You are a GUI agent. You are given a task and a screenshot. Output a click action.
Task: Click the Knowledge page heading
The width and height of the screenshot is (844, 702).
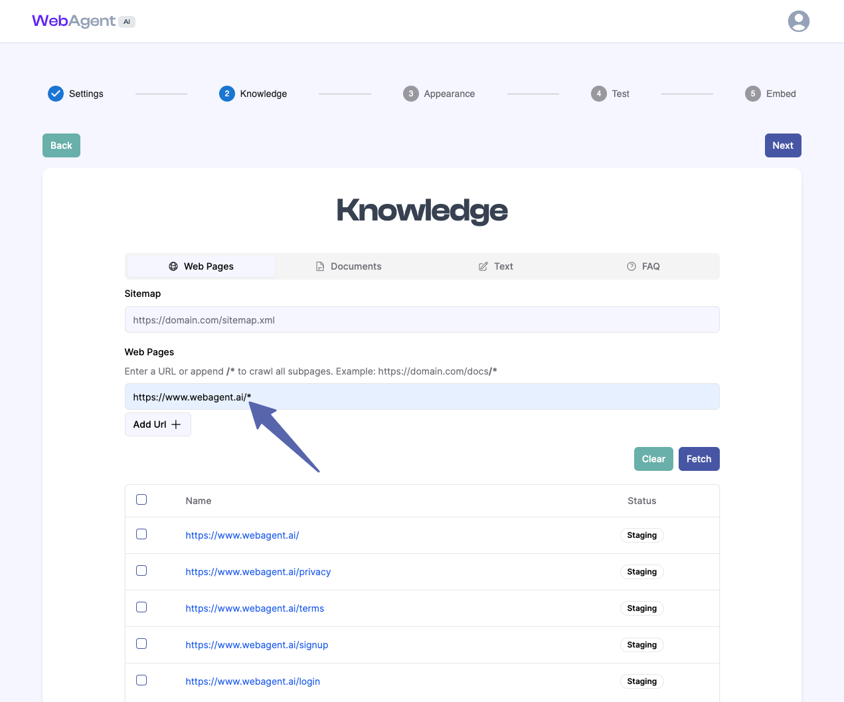click(x=422, y=211)
